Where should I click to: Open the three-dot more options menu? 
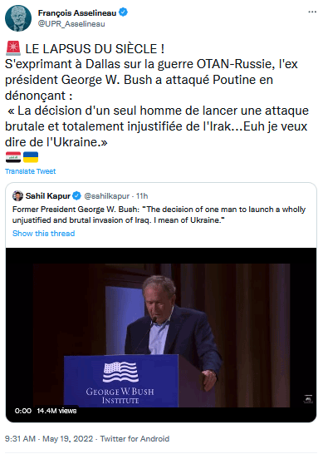click(312, 12)
